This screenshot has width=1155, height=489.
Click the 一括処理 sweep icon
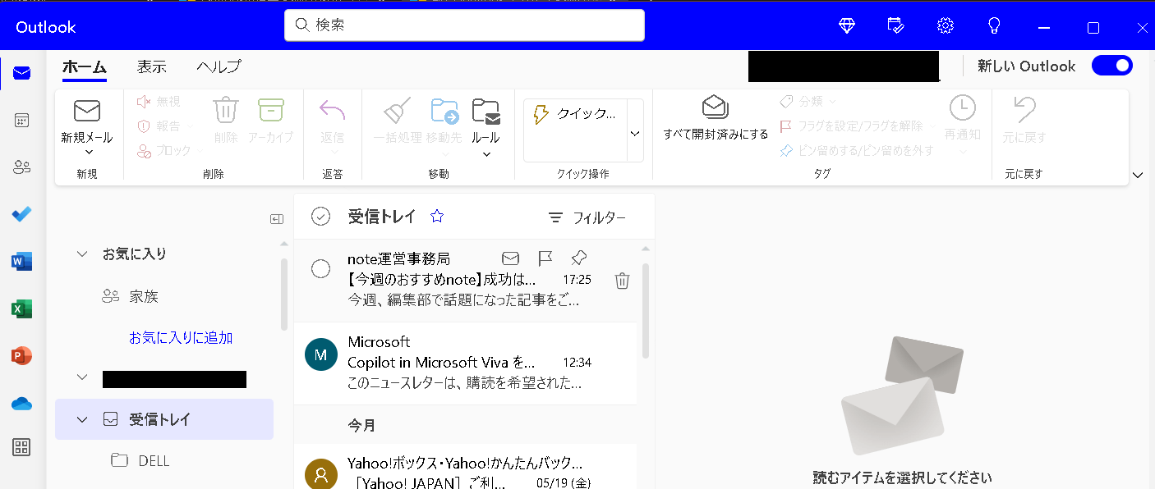point(398,111)
